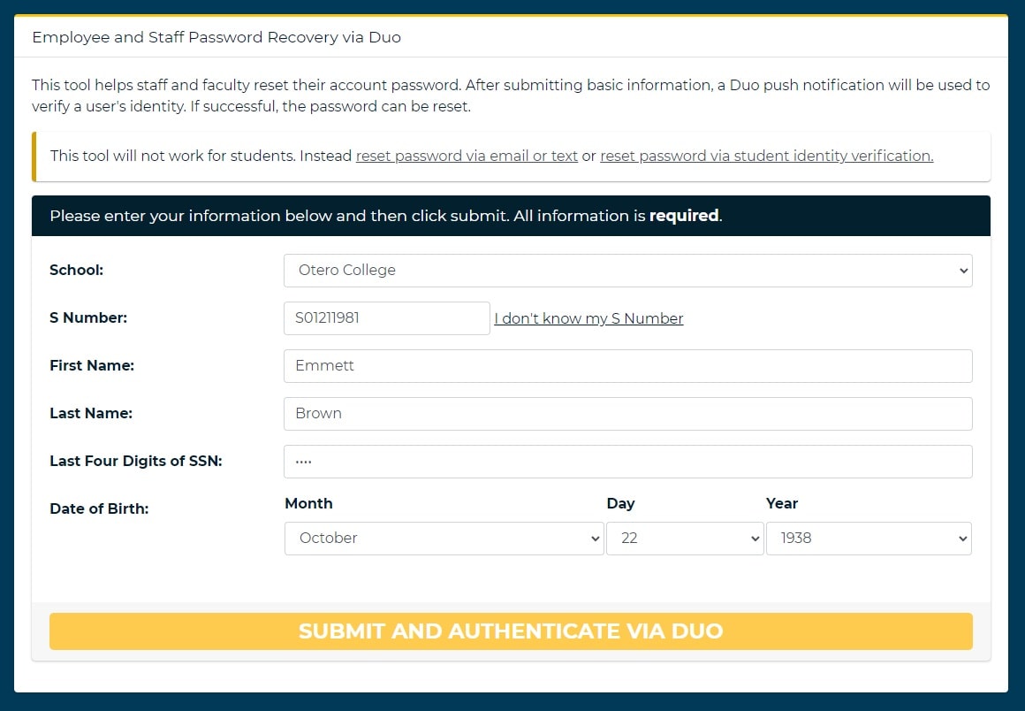1025x711 pixels.
Task: Click the 'Last Four Digits of SSN:' label
Action: pos(136,461)
